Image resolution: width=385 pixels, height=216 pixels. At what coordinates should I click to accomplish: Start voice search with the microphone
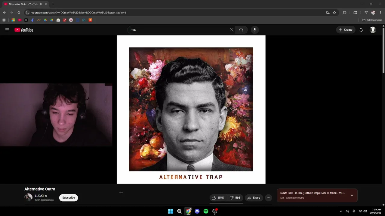255,30
